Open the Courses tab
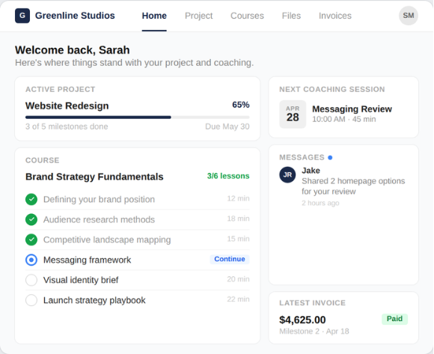The height and width of the screenshot is (354, 434). click(247, 16)
